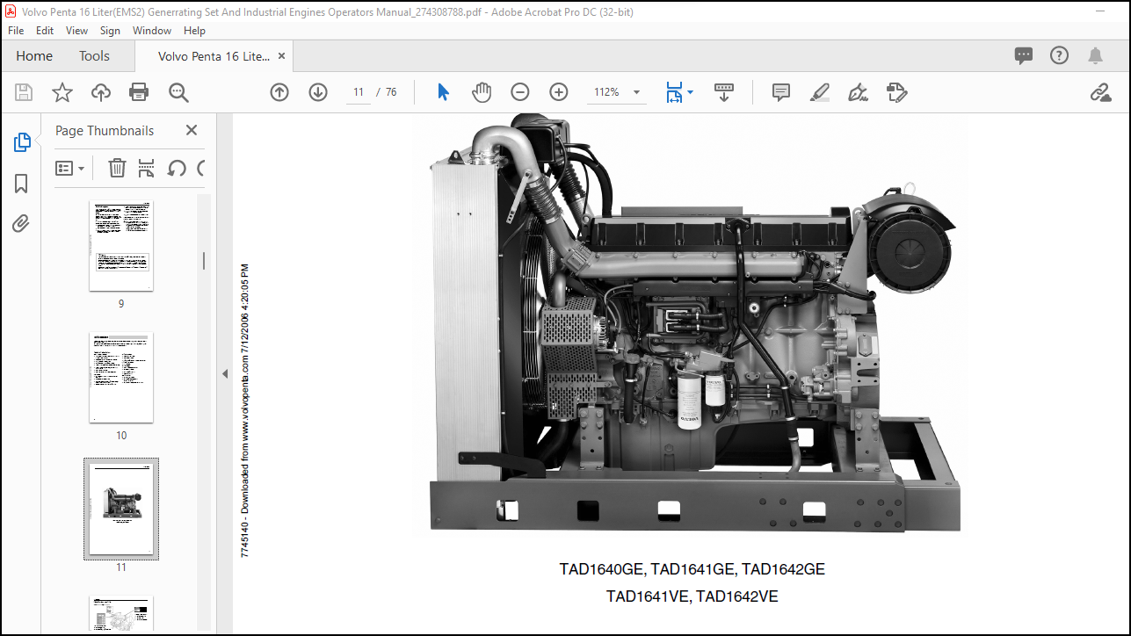Image resolution: width=1131 pixels, height=636 pixels.
Task: Go to the next page with down arrow
Action: 318,92
